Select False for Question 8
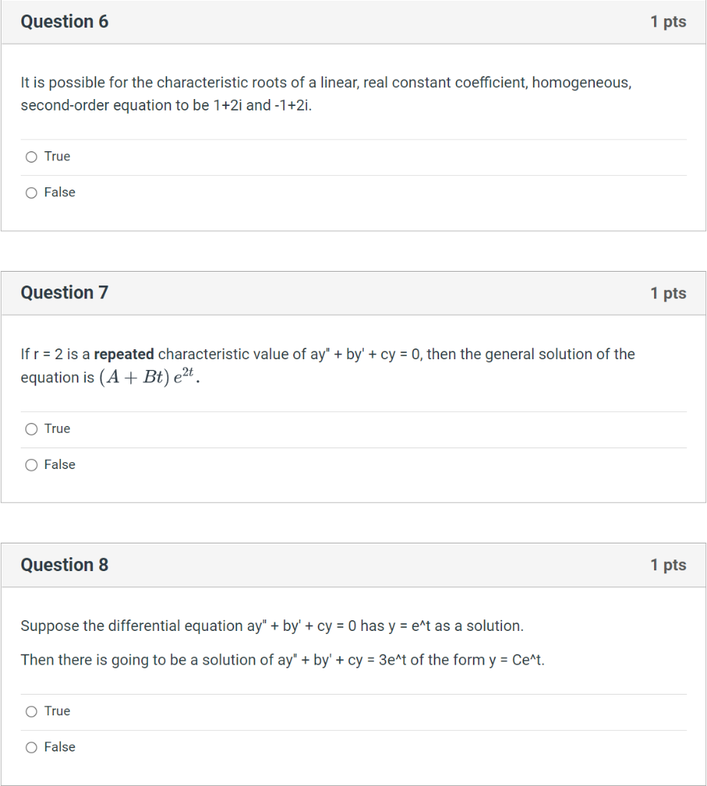707x786 pixels. (x=31, y=747)
